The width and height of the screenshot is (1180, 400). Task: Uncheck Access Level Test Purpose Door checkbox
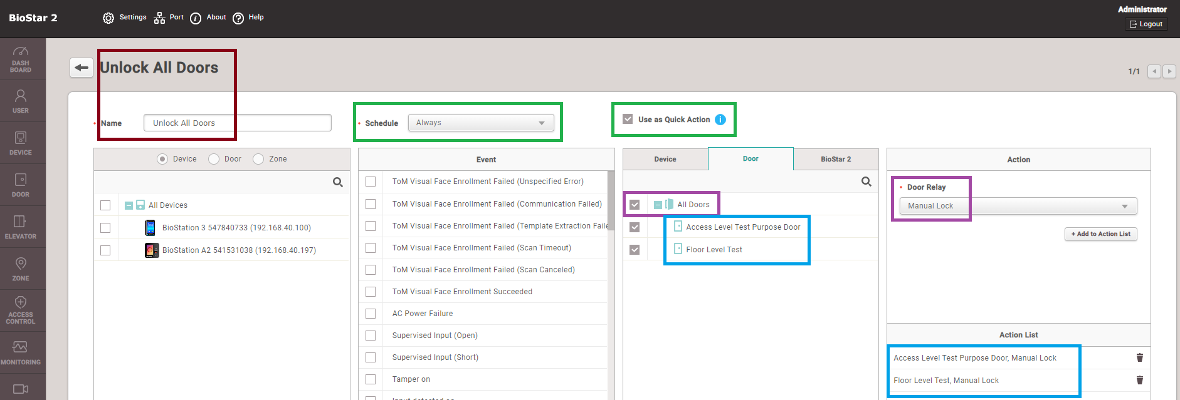(x=635, y=227)
